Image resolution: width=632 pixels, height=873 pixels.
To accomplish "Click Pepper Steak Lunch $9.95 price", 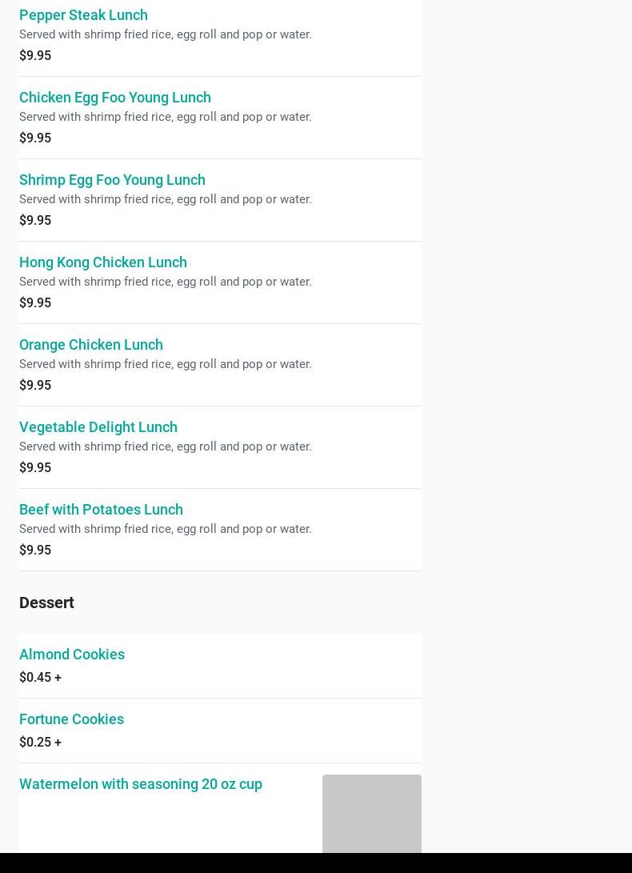I will 35,56.
